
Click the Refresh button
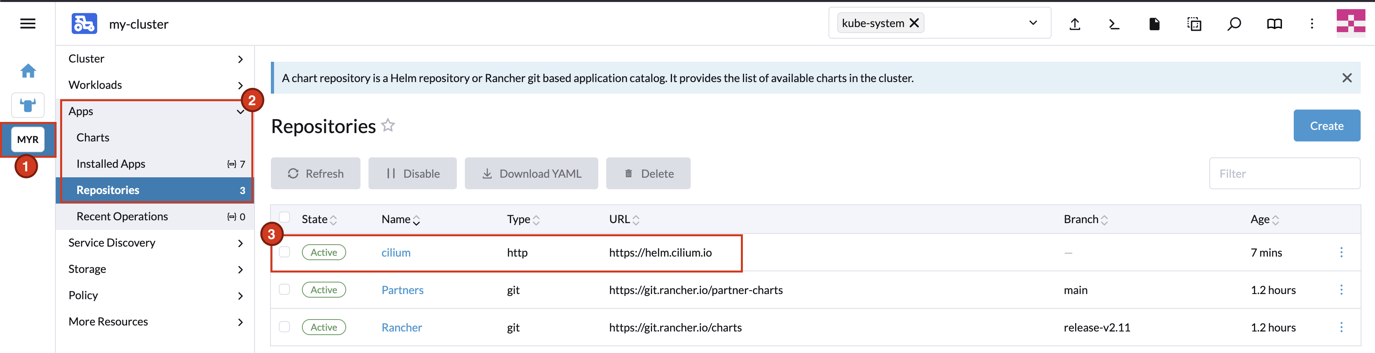[315, 173]
